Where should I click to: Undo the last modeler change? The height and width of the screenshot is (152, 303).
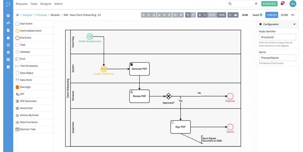click(x=188, y=15)
